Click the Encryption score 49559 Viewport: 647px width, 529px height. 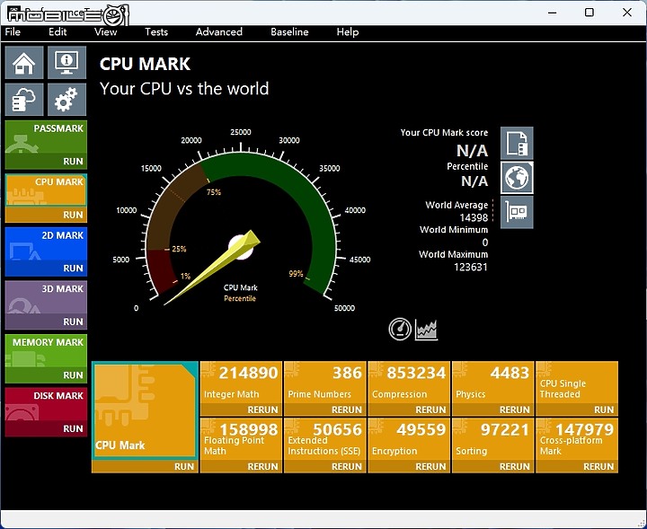tap(421, 429)
